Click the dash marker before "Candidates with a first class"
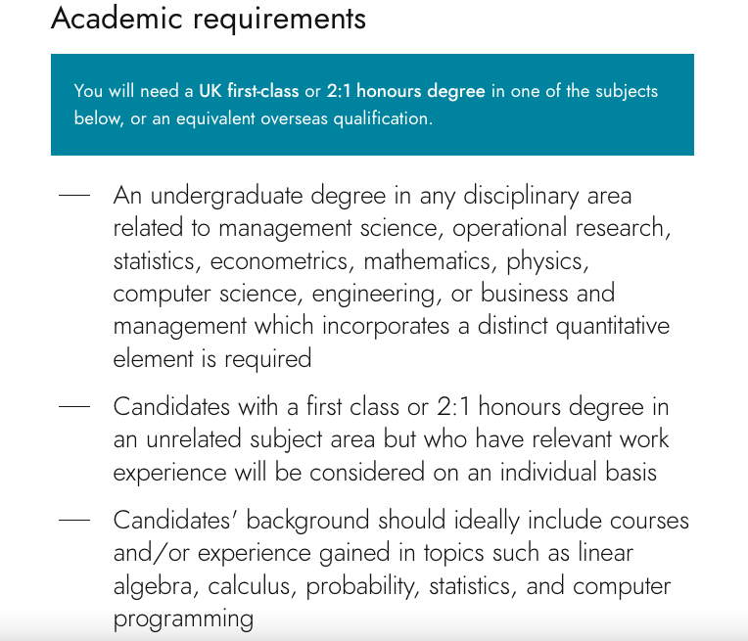 [x=74, y=407]
